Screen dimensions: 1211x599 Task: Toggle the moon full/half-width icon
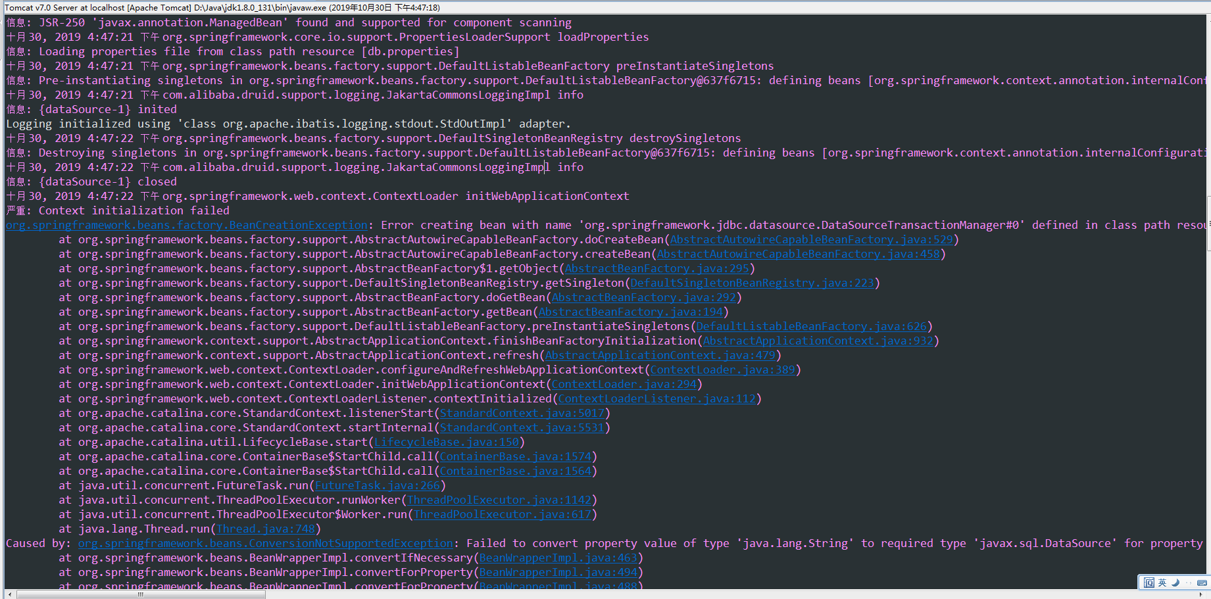(1175, 583)
